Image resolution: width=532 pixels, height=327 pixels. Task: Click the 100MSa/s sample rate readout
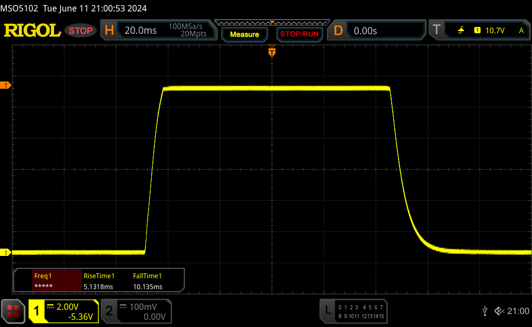[185, 26]
